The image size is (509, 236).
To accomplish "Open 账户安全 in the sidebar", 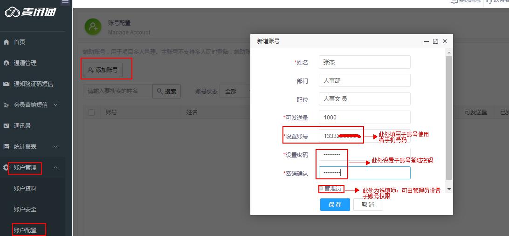I will [25, 210].
